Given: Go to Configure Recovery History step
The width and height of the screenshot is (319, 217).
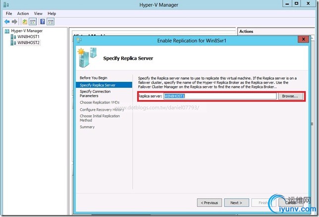Looking at the screenshot, I should tap(102, 109).
